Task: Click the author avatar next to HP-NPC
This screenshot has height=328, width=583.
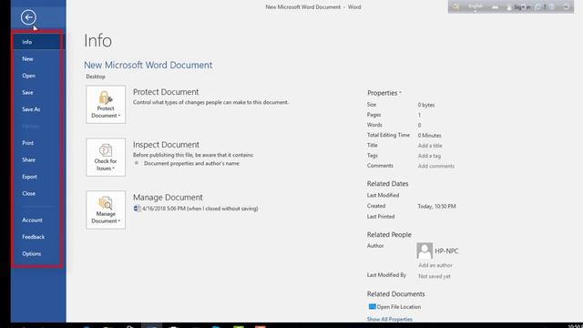Action: point(424,251)
